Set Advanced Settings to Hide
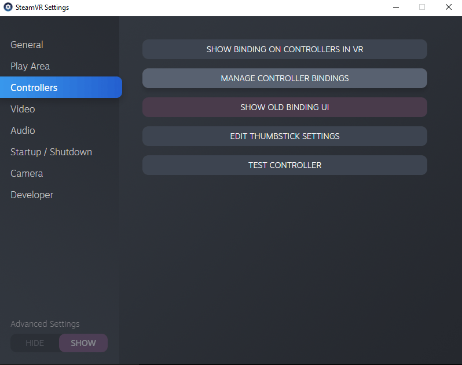This screenshot has height=365, width=462. click(x=35, y=343)
